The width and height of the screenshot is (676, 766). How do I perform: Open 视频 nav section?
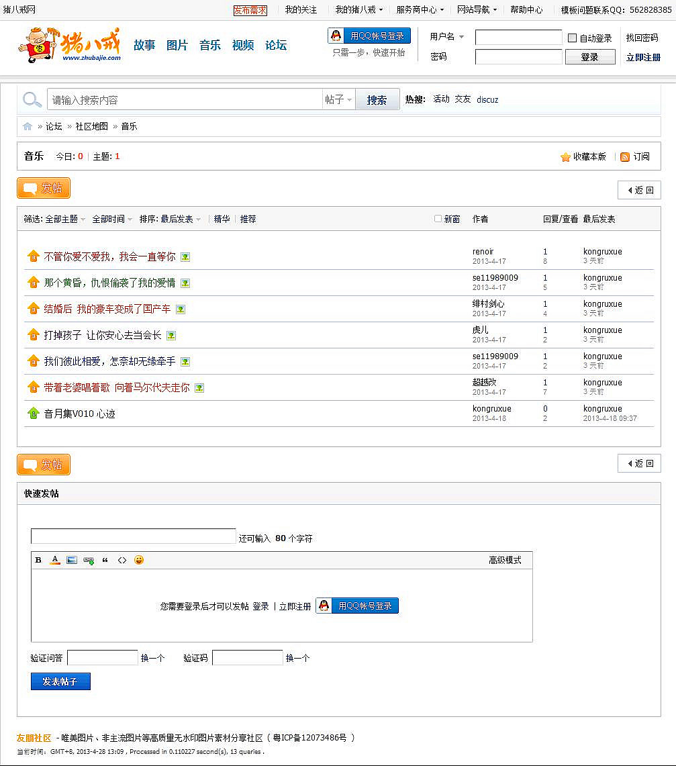(x=243, y=45)
